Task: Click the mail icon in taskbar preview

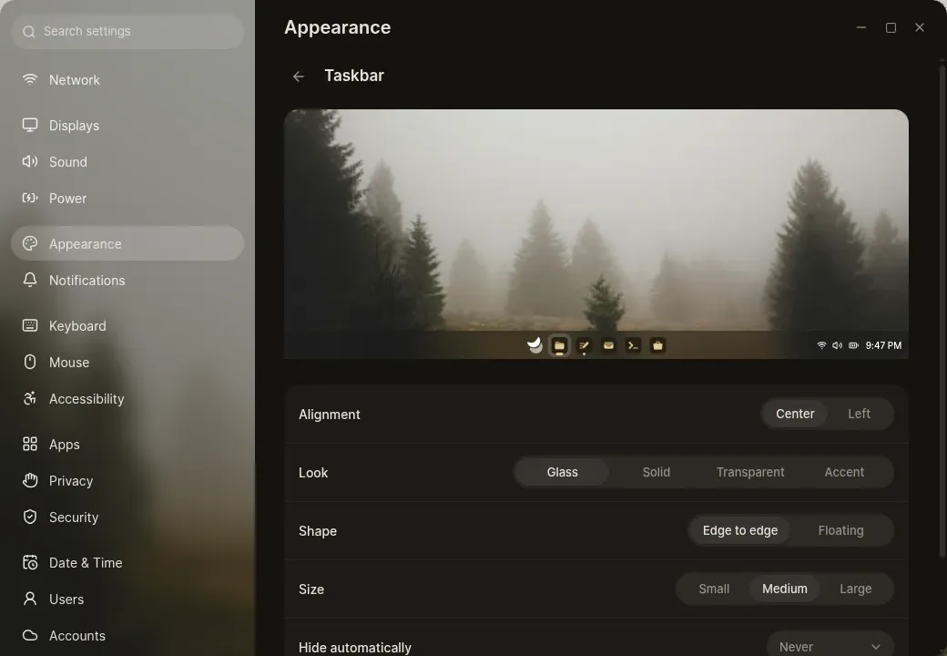Action: (x=609, y=345)
